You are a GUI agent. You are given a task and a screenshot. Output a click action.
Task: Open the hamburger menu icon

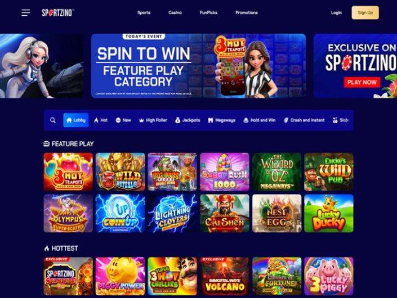[25, 12]
